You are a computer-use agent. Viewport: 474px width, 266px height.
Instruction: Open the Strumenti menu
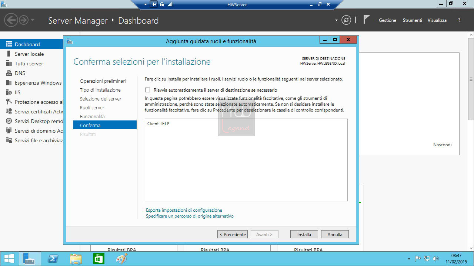click(x=412, y=20)
